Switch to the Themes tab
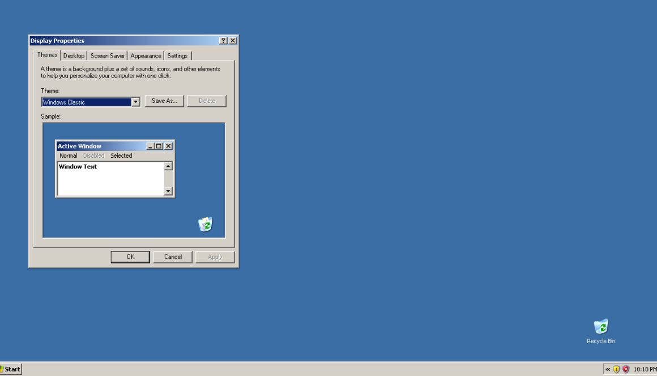Image resolution: width=657 pixels, height=376 pixels. coord(47,55)
